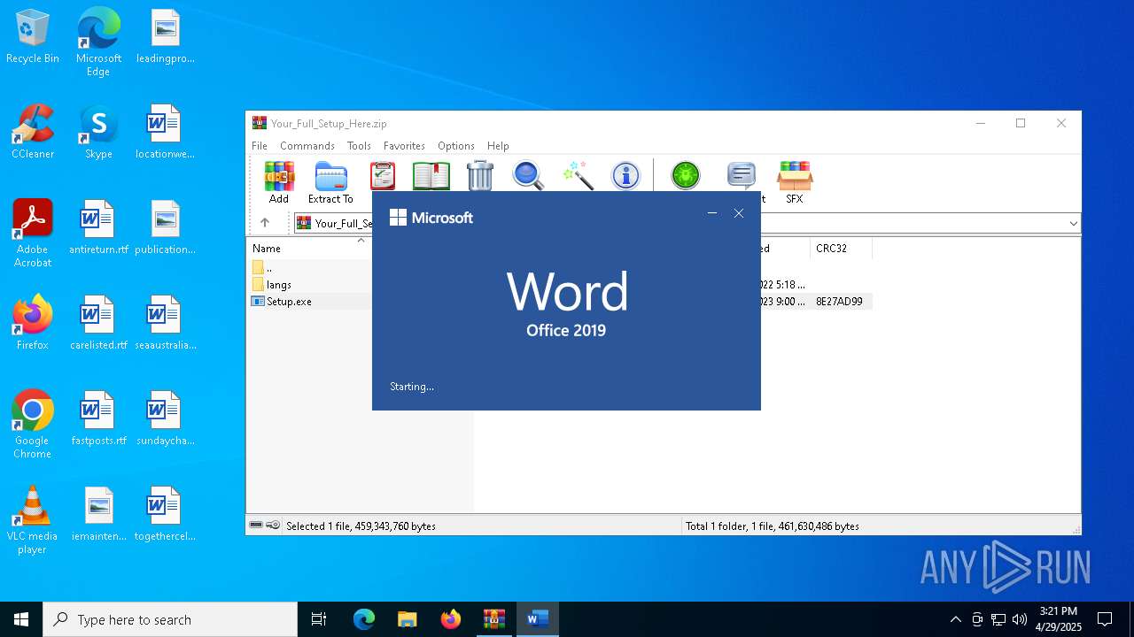Click the Delete trash-bin toolbar icon
Screen dimensions: 1134x637
tap(479, 175)
